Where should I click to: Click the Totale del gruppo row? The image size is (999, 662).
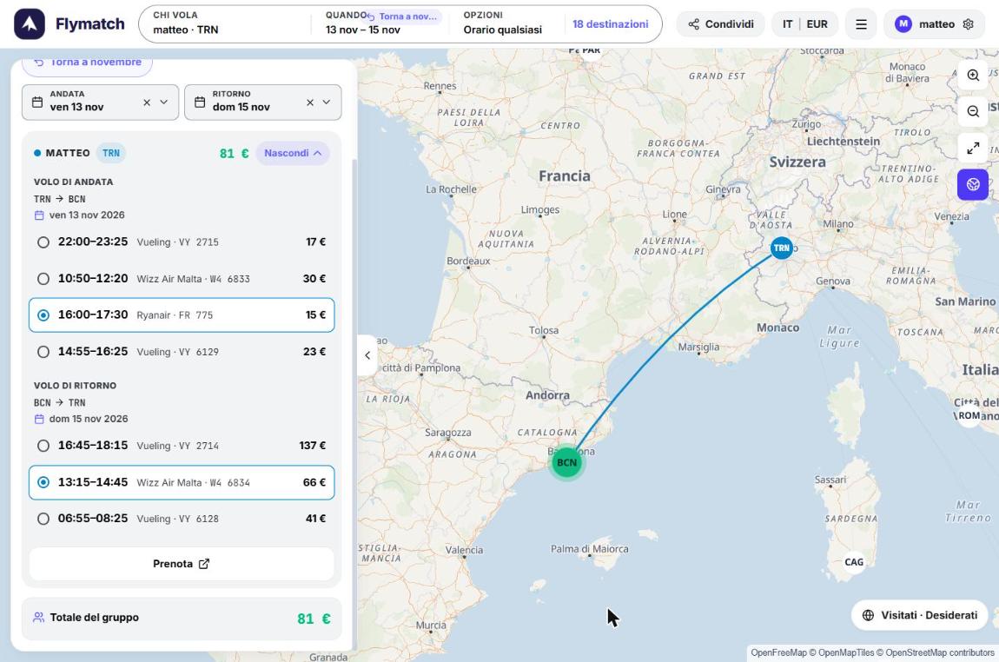(x=182, y=618)
